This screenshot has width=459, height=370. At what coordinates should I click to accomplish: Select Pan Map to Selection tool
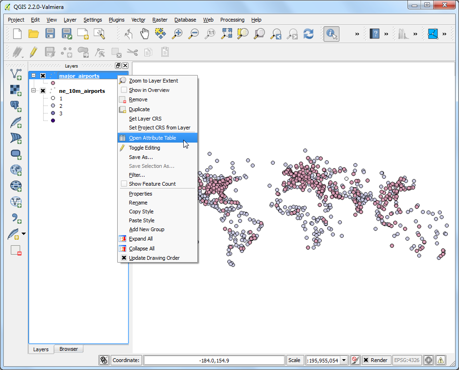tap(160, 34)
